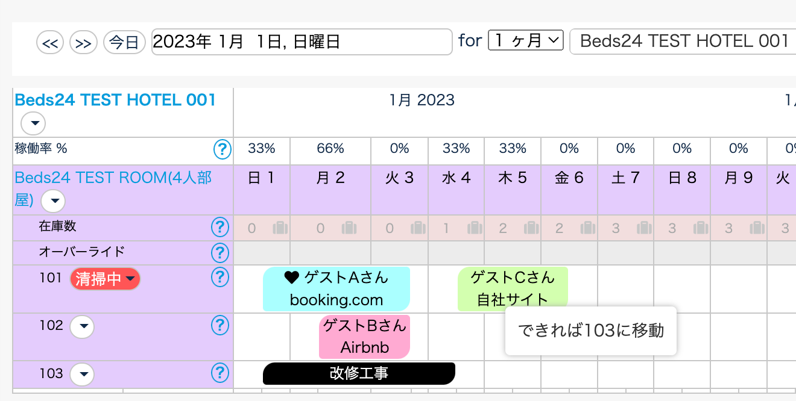Open the 1ヶ月 period dropdown
Screen dimensions: 796x401
tap(525, 40)
